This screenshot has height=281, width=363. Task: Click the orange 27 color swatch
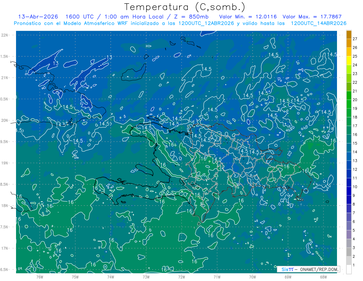point(349,35)
